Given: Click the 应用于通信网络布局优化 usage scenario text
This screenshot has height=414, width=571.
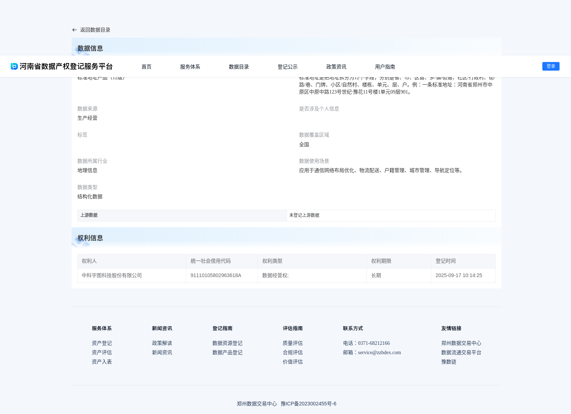Looking at the screenshot, I should tap(382, 171).
